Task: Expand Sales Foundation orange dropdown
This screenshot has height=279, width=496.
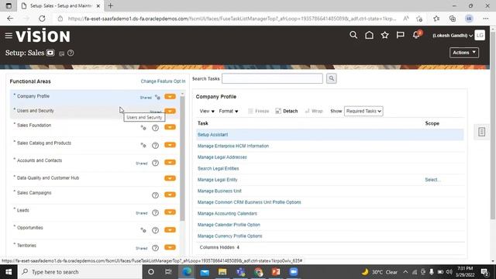Action: click(x=170, y=127)
